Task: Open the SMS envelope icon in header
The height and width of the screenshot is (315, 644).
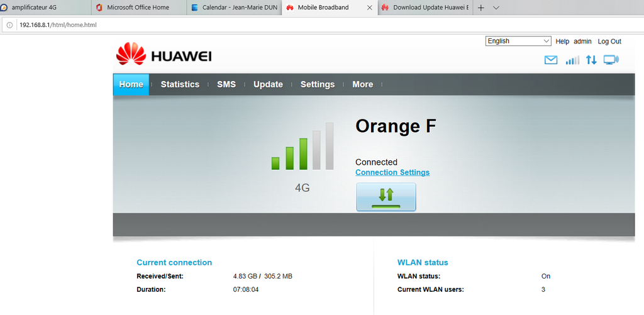Action: 551,60
